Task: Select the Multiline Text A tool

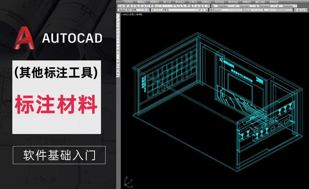Action: click(x=118, y=73)
